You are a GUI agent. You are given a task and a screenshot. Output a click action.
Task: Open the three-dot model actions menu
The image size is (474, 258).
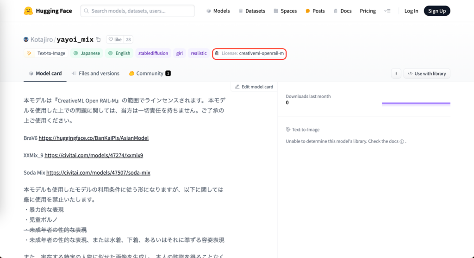(396, 74)
